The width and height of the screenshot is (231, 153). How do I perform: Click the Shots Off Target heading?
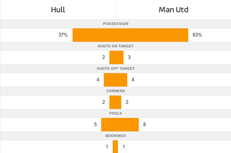[115, 69]
